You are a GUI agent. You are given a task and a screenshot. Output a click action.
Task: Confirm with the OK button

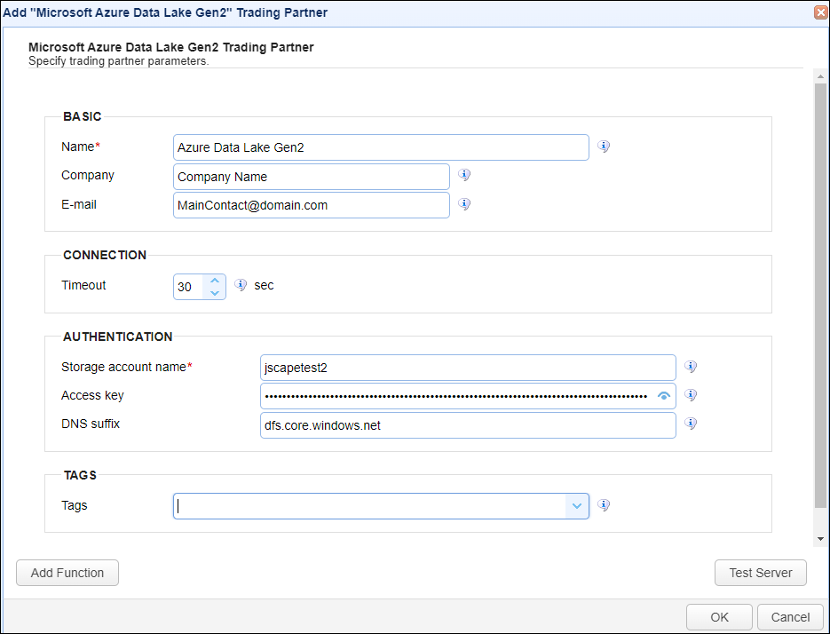[719, 617]
